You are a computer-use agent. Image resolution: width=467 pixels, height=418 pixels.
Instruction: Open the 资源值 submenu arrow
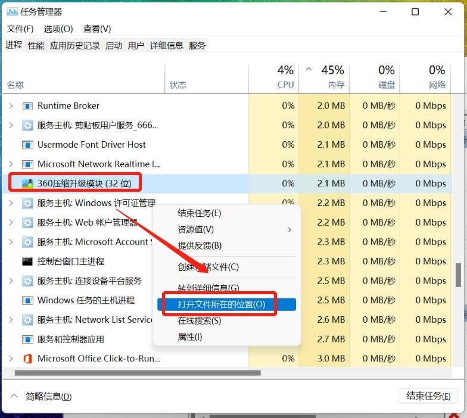289,230
